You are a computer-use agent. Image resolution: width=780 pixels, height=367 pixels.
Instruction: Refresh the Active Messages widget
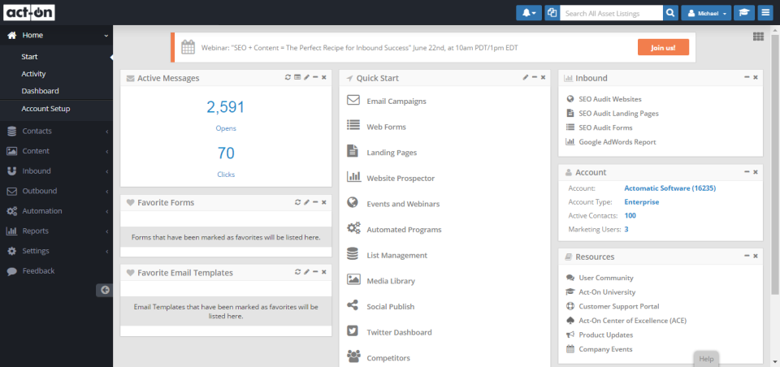(288, 77)
